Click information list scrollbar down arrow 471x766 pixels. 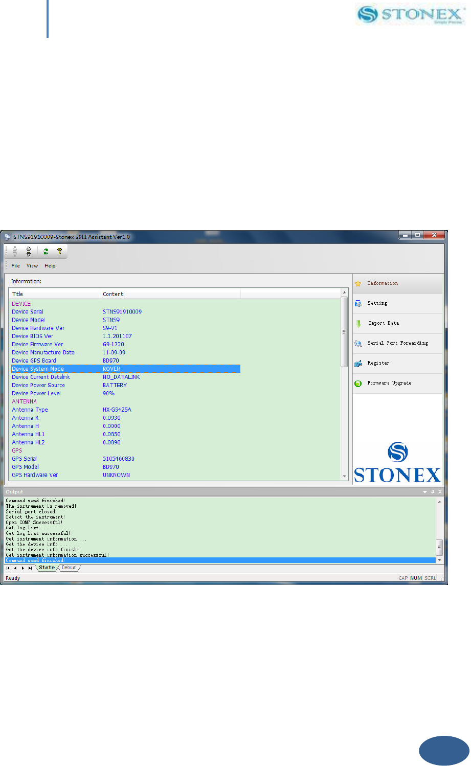(344, 476)
